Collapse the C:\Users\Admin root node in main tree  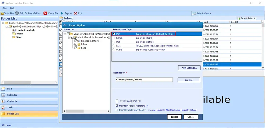click(x=3, y=23)
